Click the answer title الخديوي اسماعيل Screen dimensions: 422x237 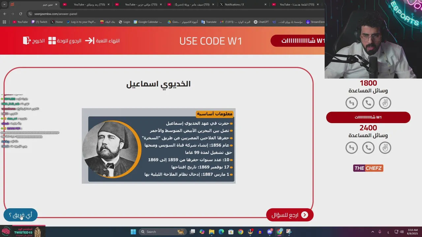tap(158, 84)
